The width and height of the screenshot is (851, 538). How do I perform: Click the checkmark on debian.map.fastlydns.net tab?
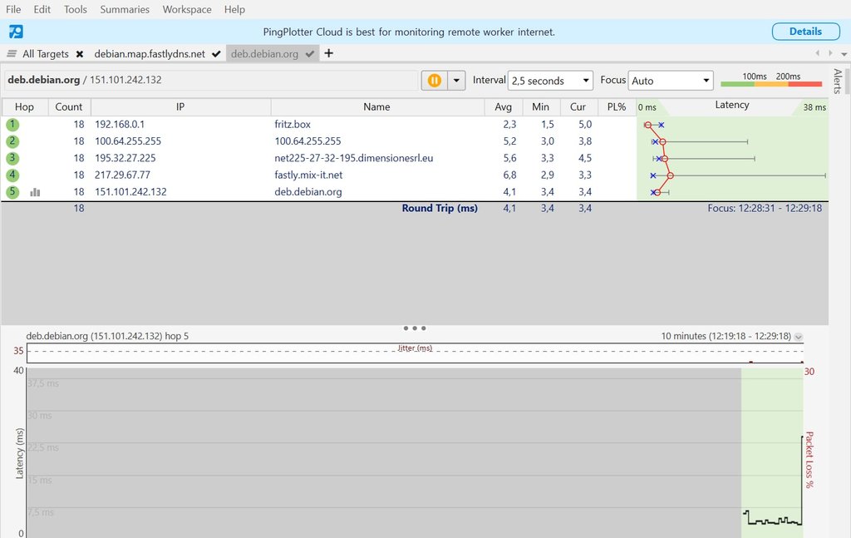click(x=216, y=54)
